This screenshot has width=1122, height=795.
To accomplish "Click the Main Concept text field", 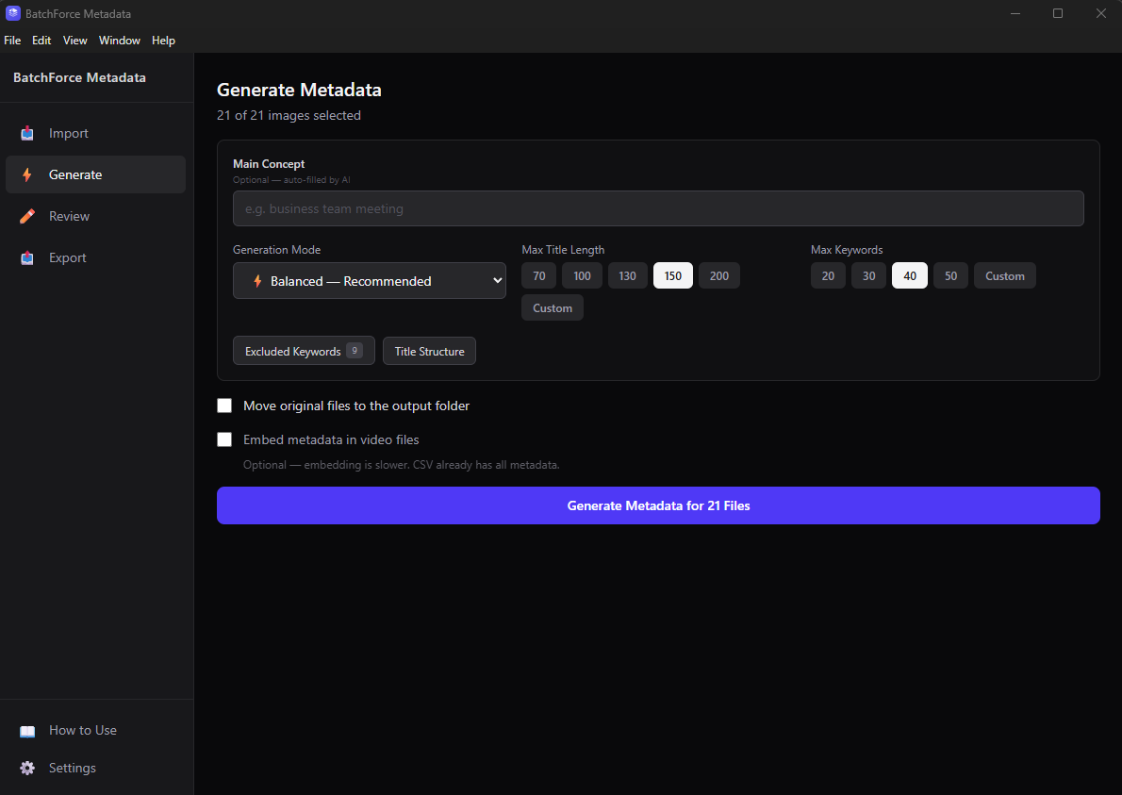I will pos(658,207).
